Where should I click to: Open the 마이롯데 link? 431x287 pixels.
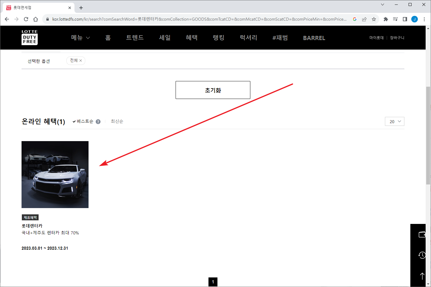tap(377, 38)
